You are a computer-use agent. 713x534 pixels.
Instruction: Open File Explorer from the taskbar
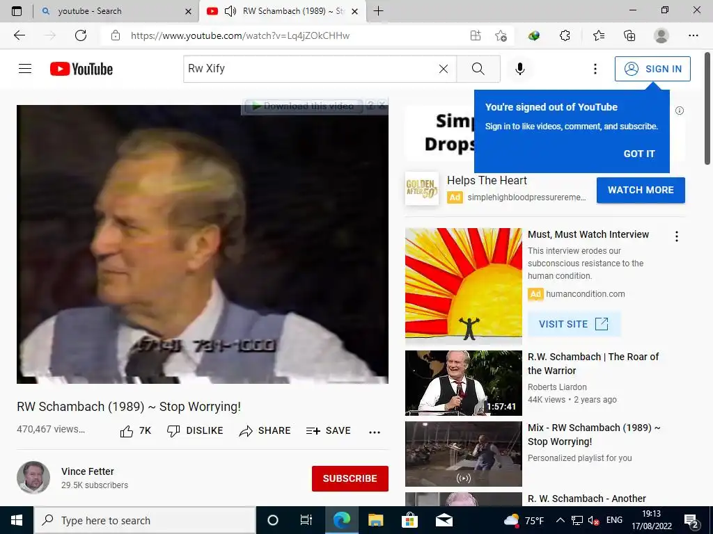375,520
